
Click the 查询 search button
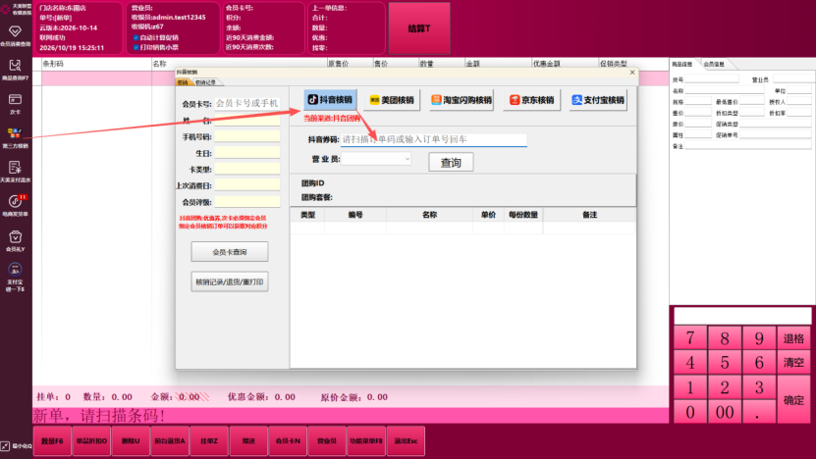451,162
